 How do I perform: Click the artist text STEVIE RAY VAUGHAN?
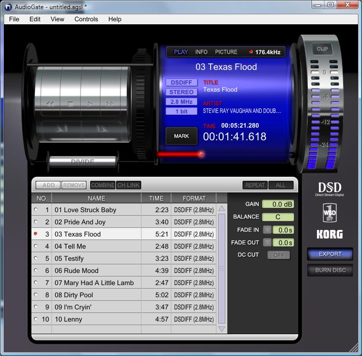pos(242,111)
